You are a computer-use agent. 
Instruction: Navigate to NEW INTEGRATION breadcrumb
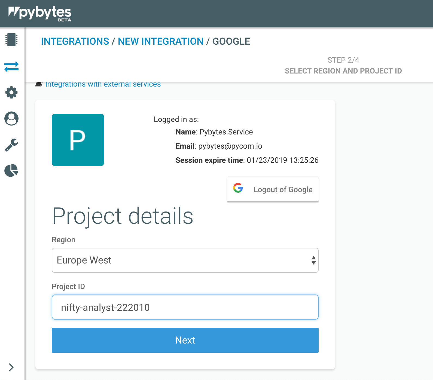click(161, 41)
